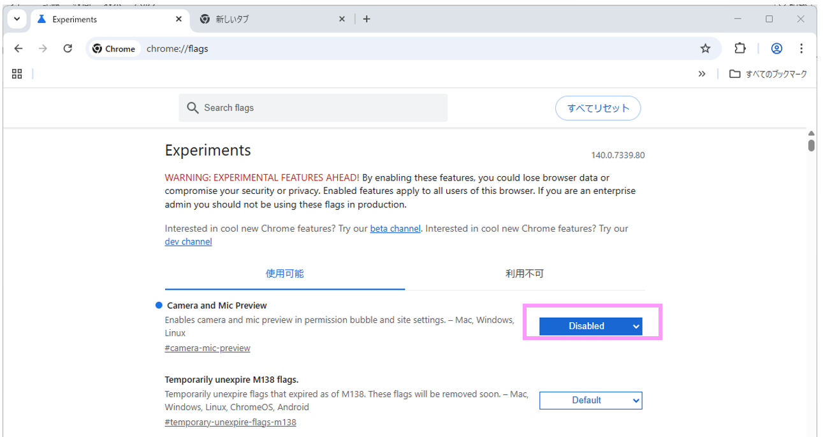823x437 pixels.
Task: Open the #camera-mic-preview anchor link
Action: point(207,348)
